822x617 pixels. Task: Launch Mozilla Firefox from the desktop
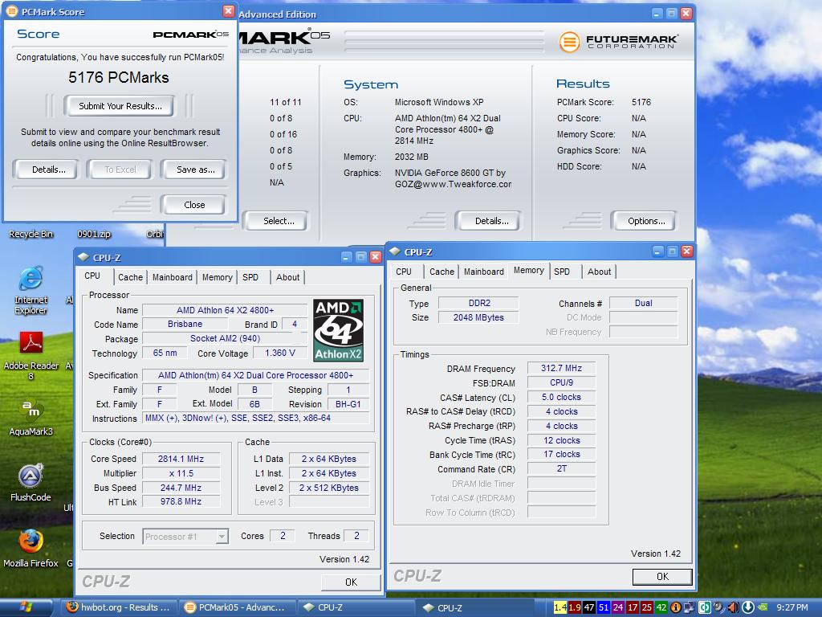click(31, 548)
